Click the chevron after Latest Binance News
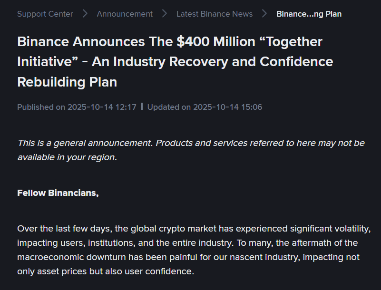 pos(264,14)
